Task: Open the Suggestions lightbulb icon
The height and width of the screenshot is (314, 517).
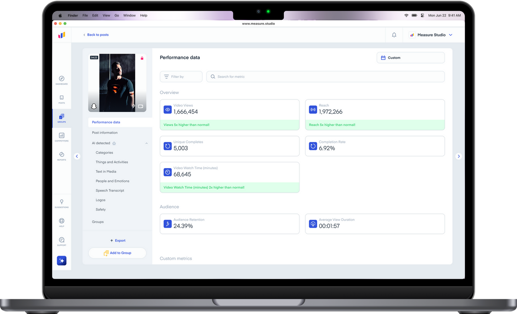Action: click(62, 202)
